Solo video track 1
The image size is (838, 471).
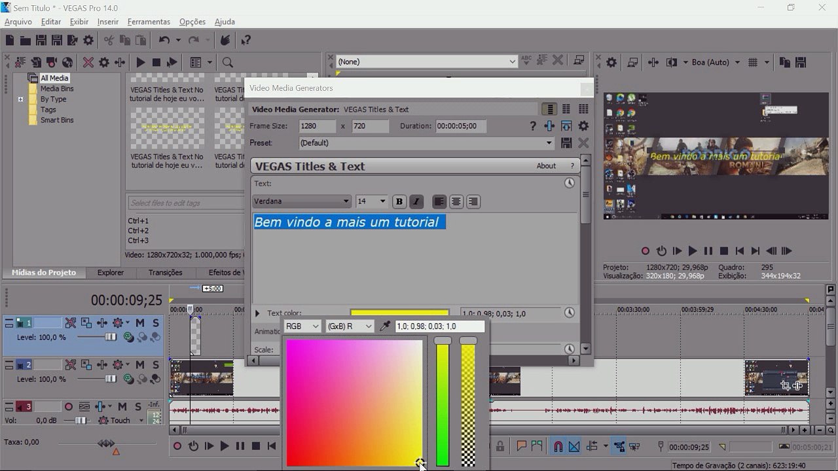click(x=156, y=323)
